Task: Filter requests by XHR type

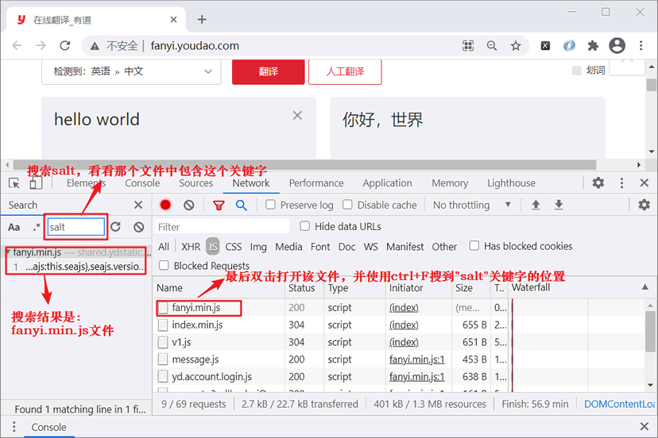Action: [x=191, y=247]
